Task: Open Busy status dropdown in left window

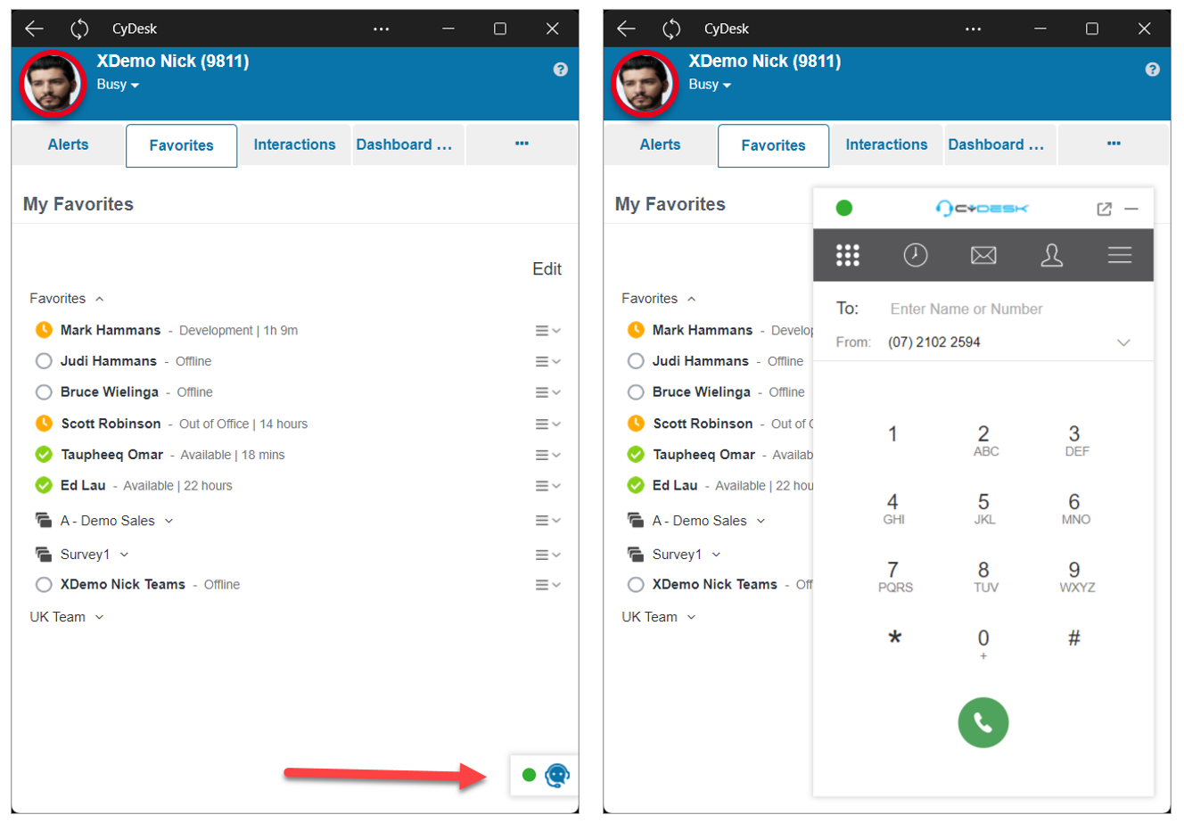Action: click(x=118, y=85)
